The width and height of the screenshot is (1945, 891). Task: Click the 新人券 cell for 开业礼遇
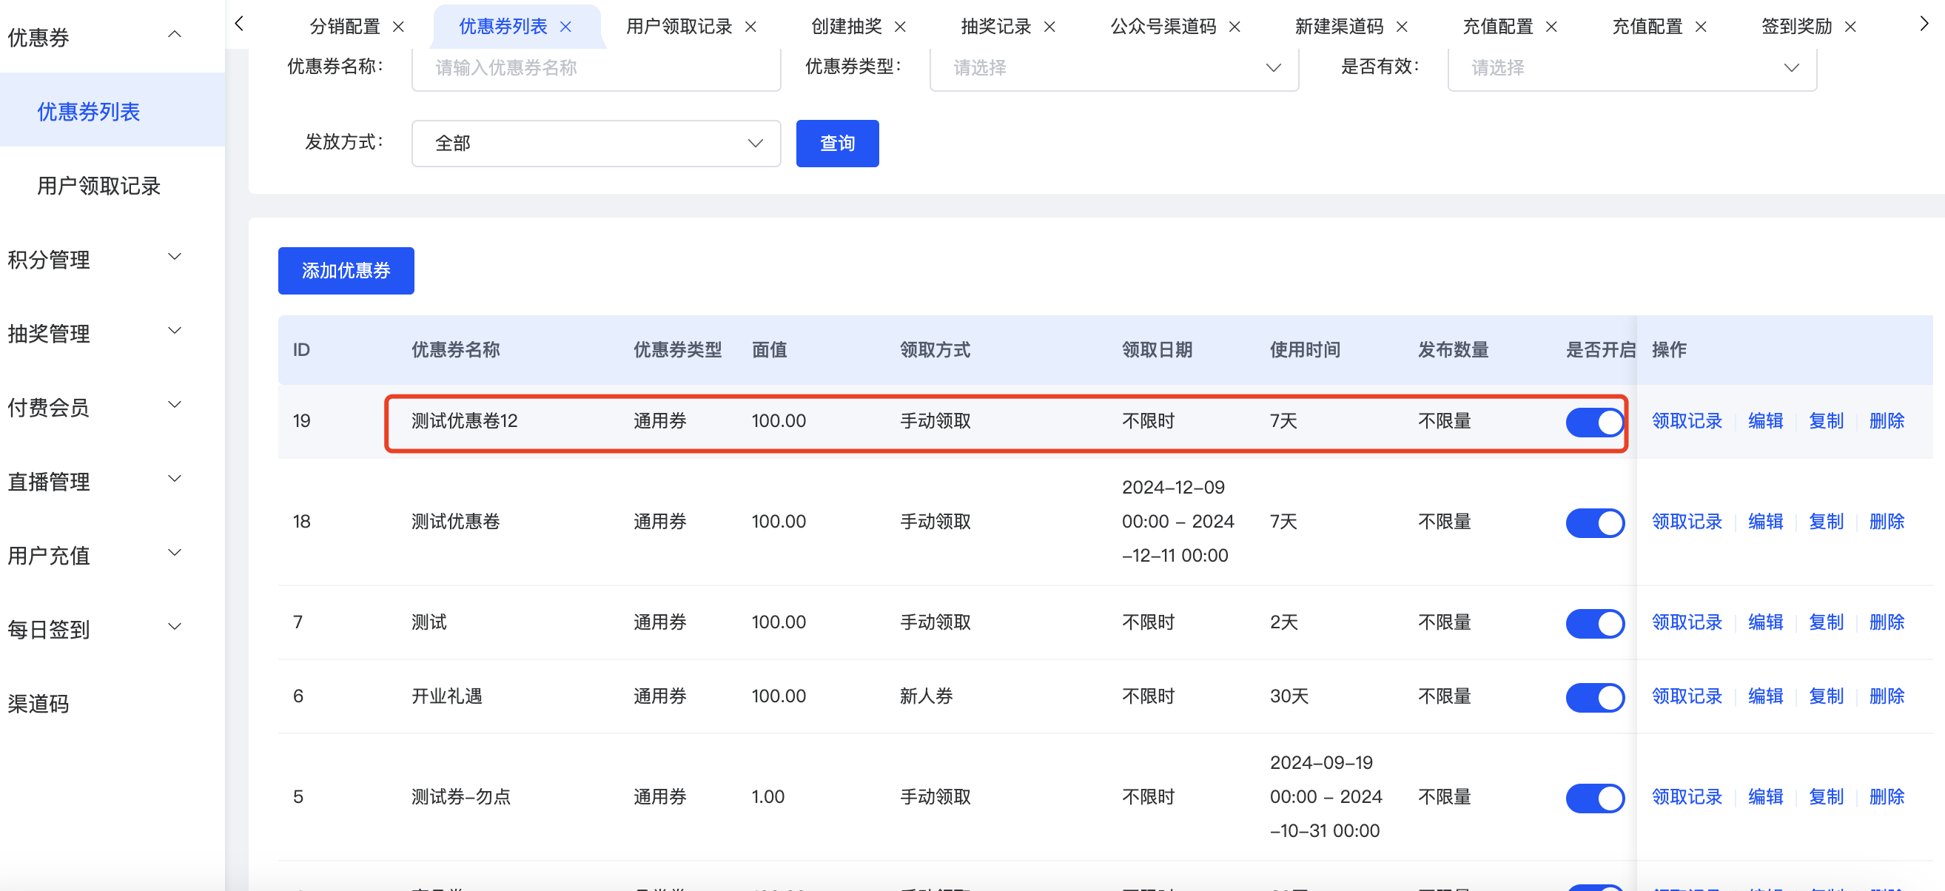click(x=926, y=696)
